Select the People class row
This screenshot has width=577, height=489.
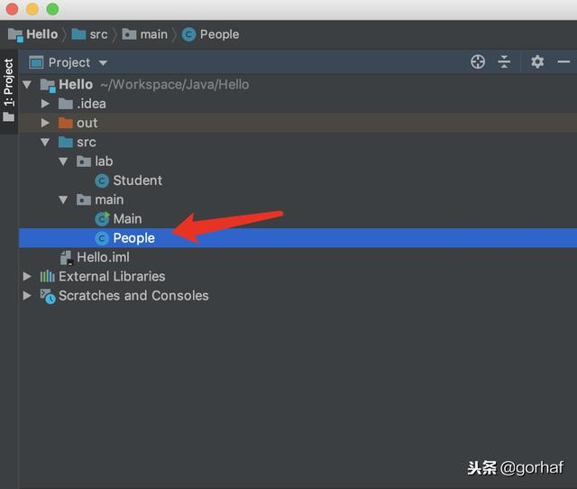[298, 238]
